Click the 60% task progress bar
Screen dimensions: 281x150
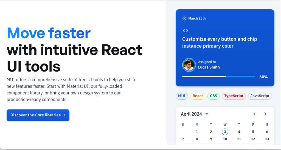(218, 77)
